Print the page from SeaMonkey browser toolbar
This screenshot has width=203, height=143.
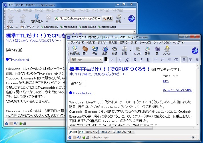pyautogui.click(x=118, y=18)
